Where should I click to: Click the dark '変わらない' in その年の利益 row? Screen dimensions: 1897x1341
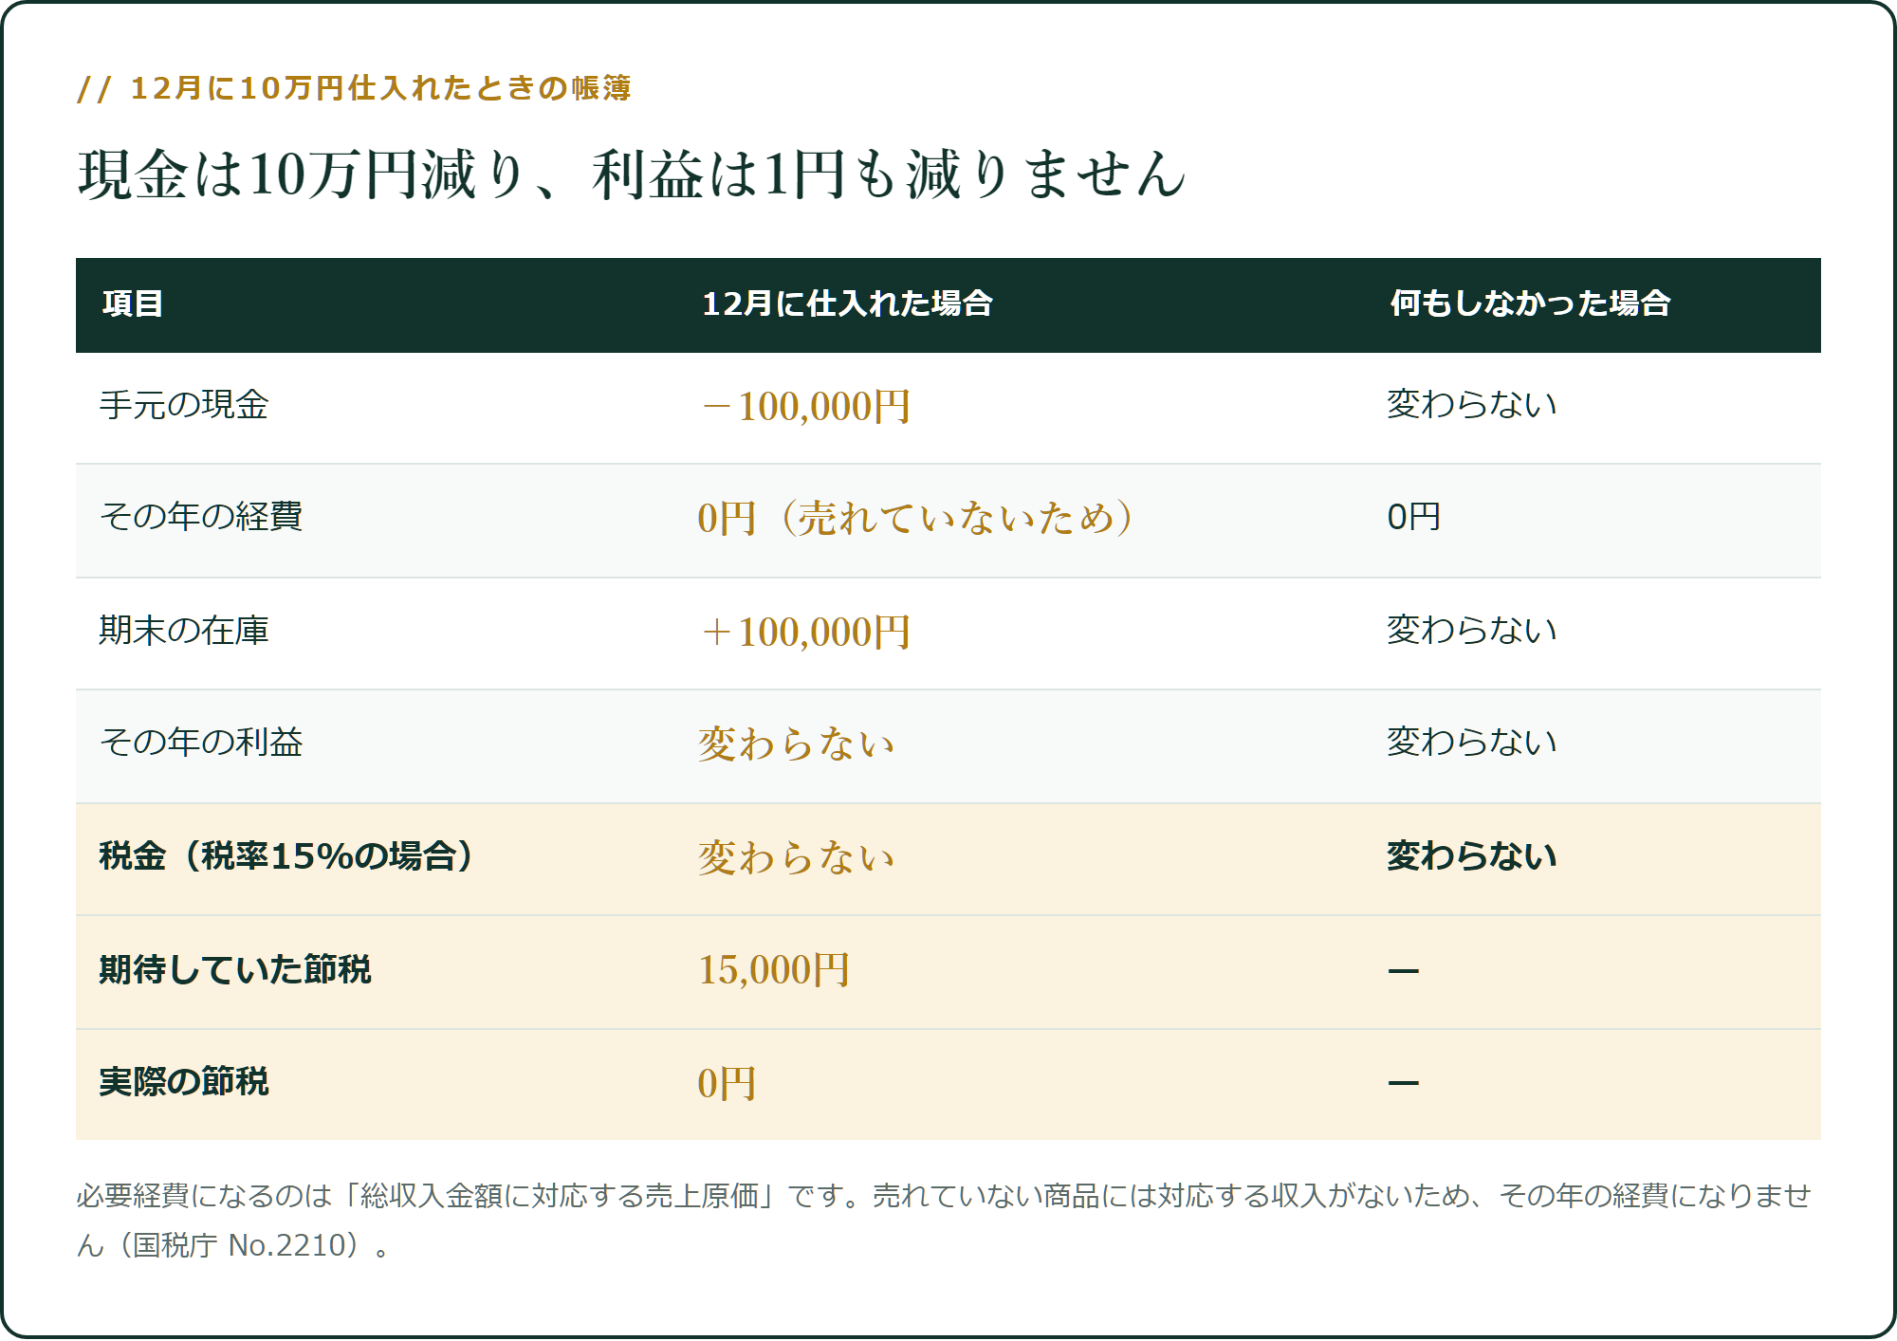click(1472, 743)
